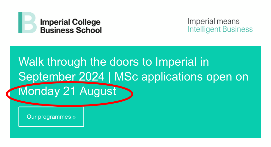Click the Business School logo text
Screen dimensions: 271x147
(71, 30)
